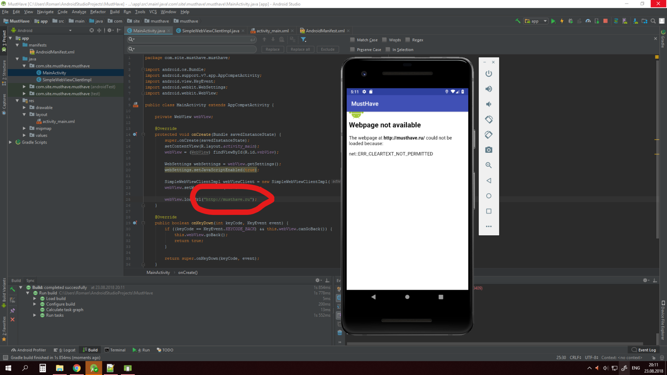Image resolution: width=667 pixels, height=375 pixels.
Task: Expand the Load build node
Action: click(35, 299)
